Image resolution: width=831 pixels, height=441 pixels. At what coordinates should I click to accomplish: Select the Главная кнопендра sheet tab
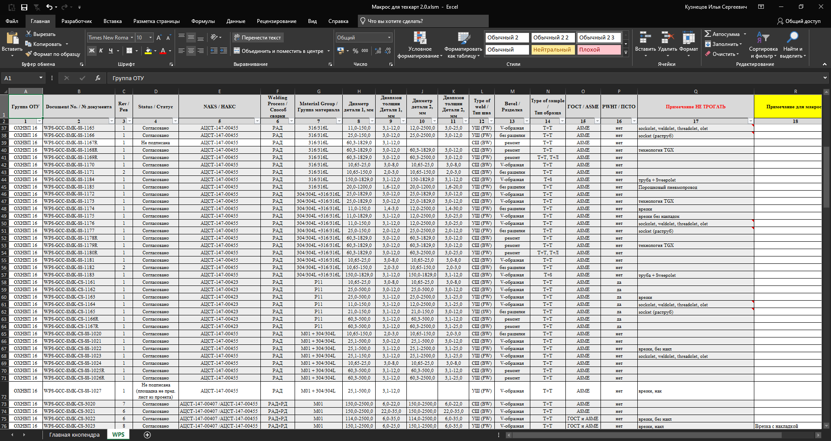tap(74, 435)
